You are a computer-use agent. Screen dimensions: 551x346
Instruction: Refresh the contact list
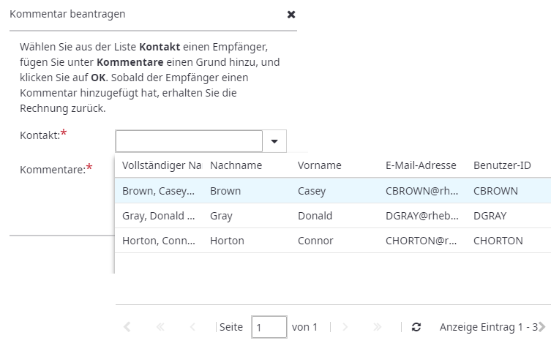416,327
